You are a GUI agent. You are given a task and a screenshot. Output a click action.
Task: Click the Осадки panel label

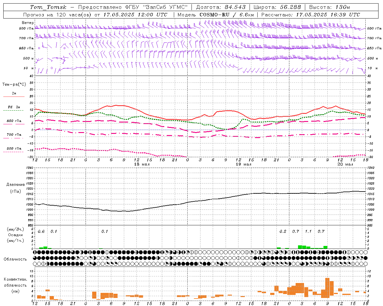point(16,235)
